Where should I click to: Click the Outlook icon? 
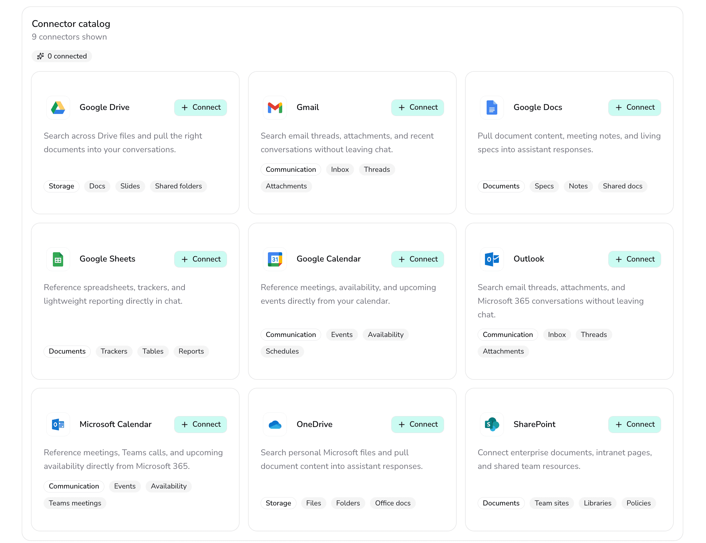click(x=492, y=259)
